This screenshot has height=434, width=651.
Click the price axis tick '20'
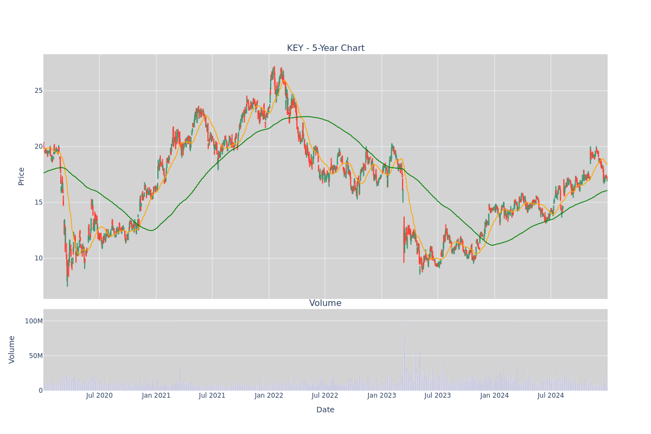point(39,146)
